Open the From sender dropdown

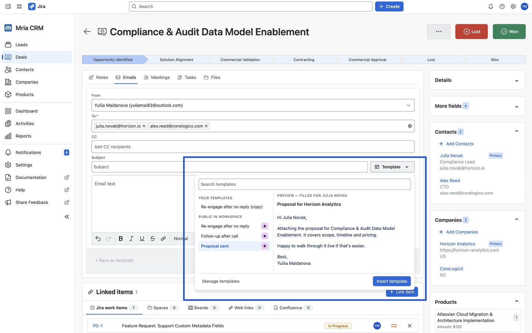[253, 105]
